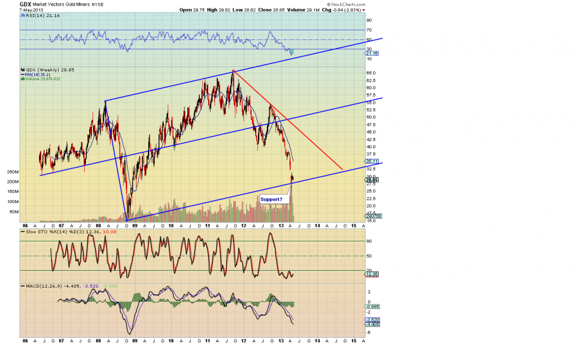Image resolution: width=578 pixels, height=344 pixels.
Task: Select the '7-May-2013' date label
Action: coord(32,10)
